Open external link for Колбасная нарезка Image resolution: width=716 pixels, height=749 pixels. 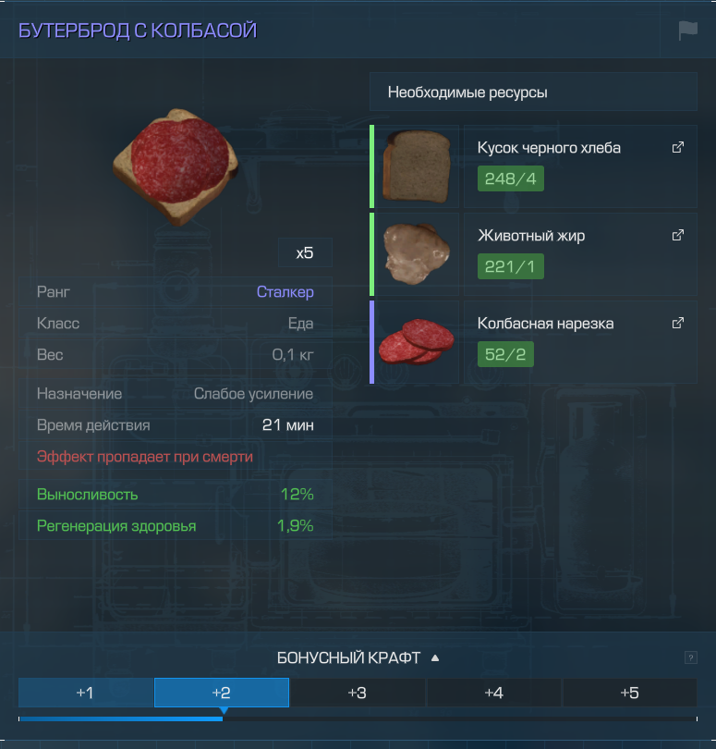tap(678, 323)
